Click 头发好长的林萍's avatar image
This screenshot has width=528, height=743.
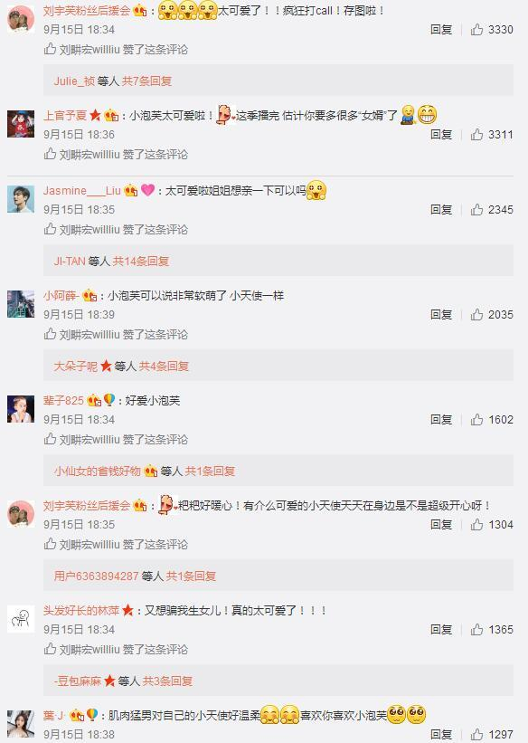point(21,619)
